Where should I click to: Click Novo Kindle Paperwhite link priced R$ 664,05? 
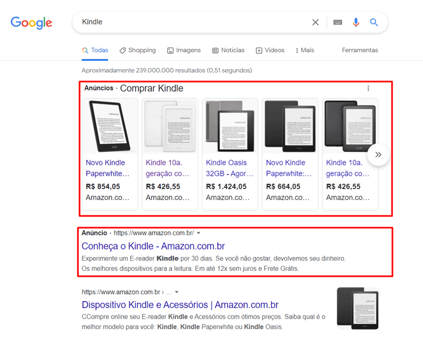[289, 168]
